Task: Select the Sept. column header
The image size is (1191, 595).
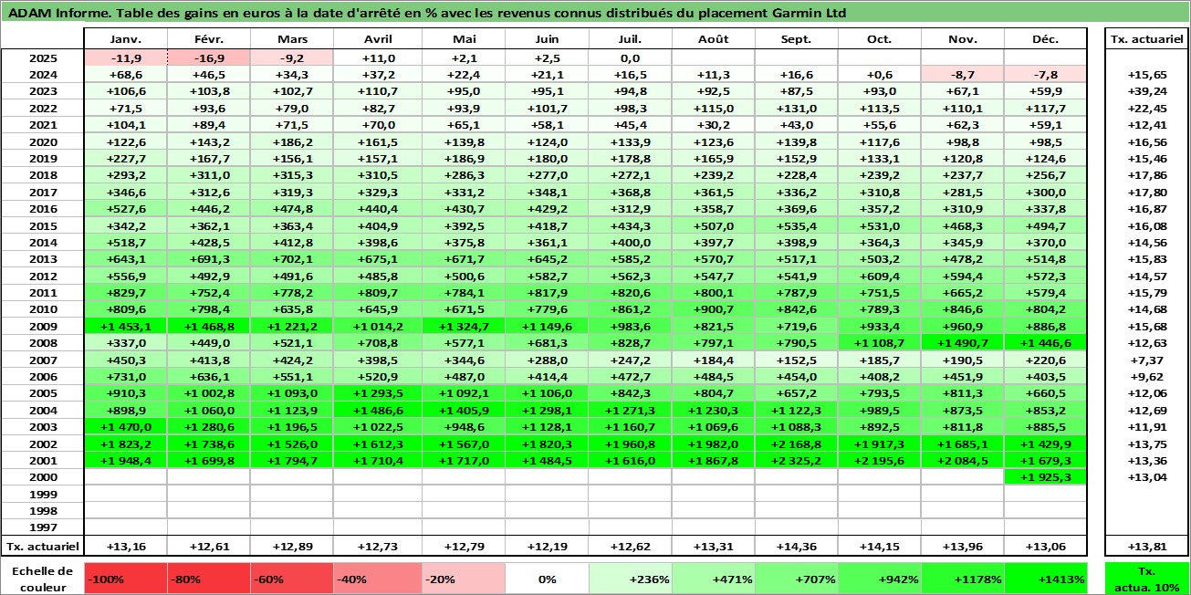Action: (x=797, y=39)
